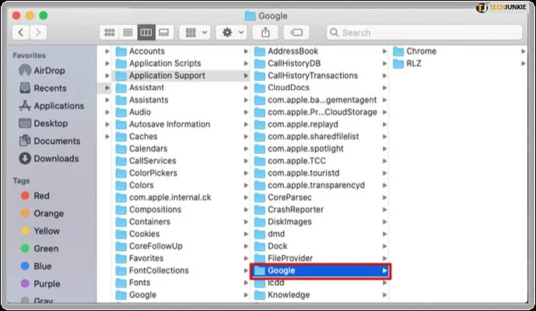Expand arrow next to RLZ folder
Viewport: 536px width, 311px height.
tap(523, 63)
